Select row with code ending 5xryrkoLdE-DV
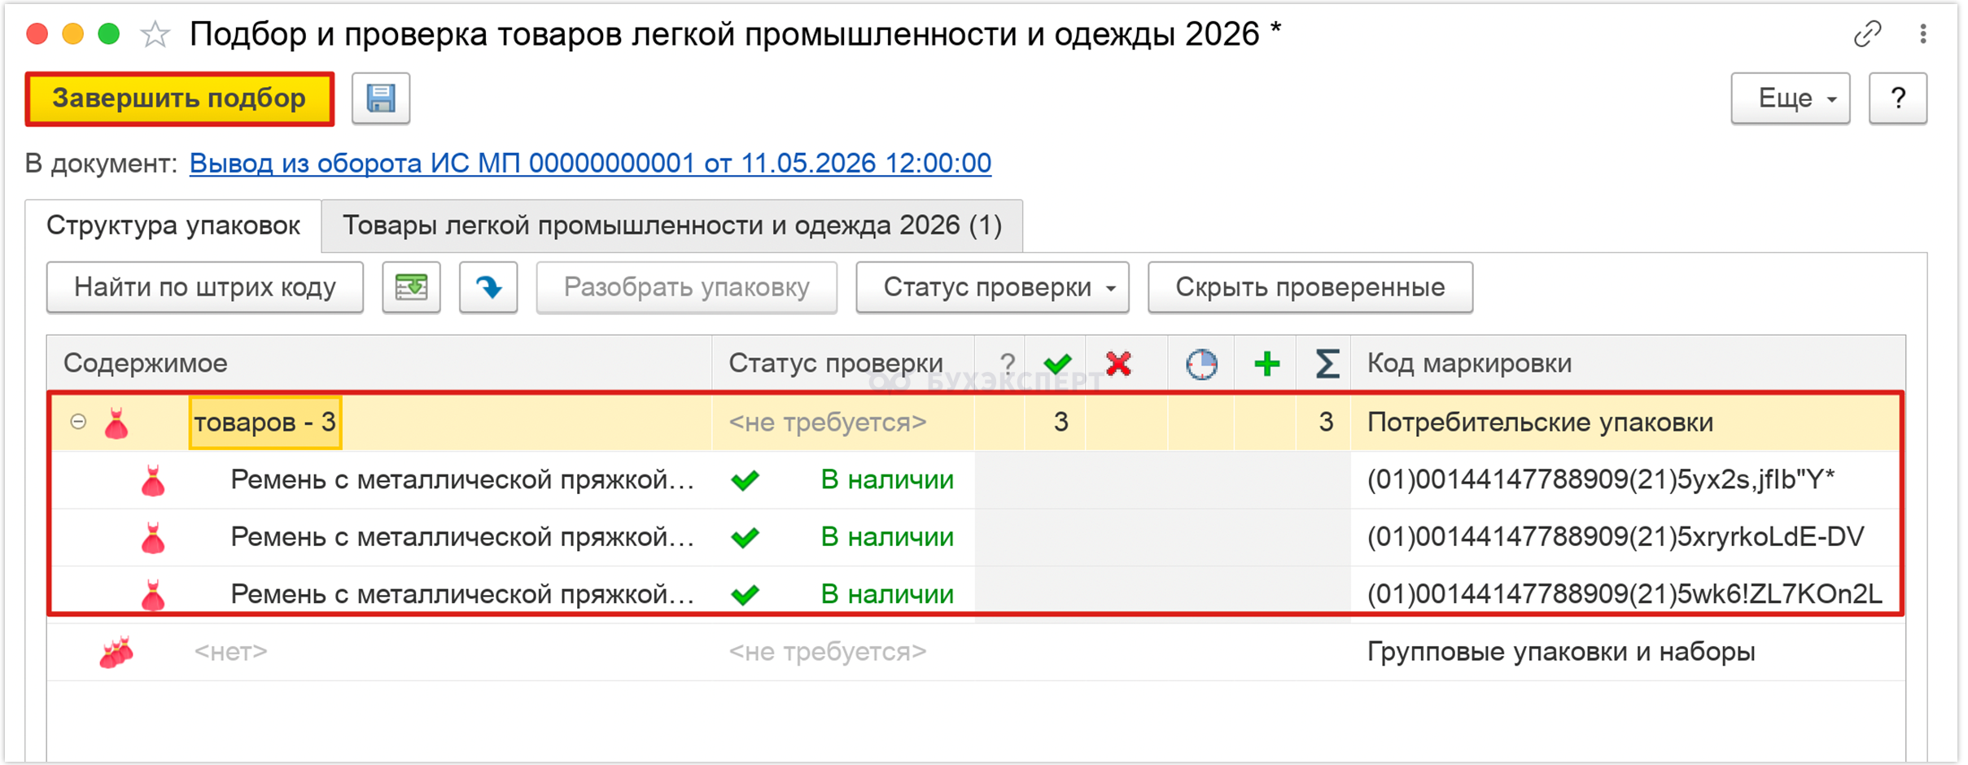The height and width of the screenshot is (765, 1968). point(976,537)
